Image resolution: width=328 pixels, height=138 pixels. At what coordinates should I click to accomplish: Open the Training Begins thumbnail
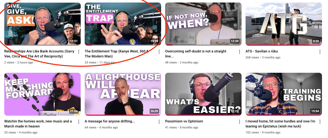pyautogui.click(x=284, y=94)
